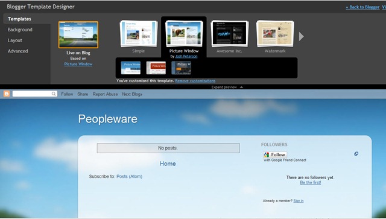The image size is (386, 219).
Task: Switch to the Layout section
Action: pyautogui.click(x=14, y=40)
